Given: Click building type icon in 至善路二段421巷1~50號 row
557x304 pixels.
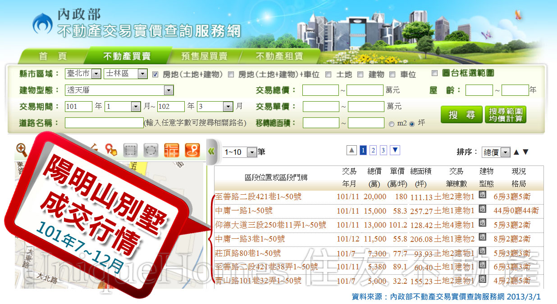Looking at the screenshot, I should [x=482, y=195].
